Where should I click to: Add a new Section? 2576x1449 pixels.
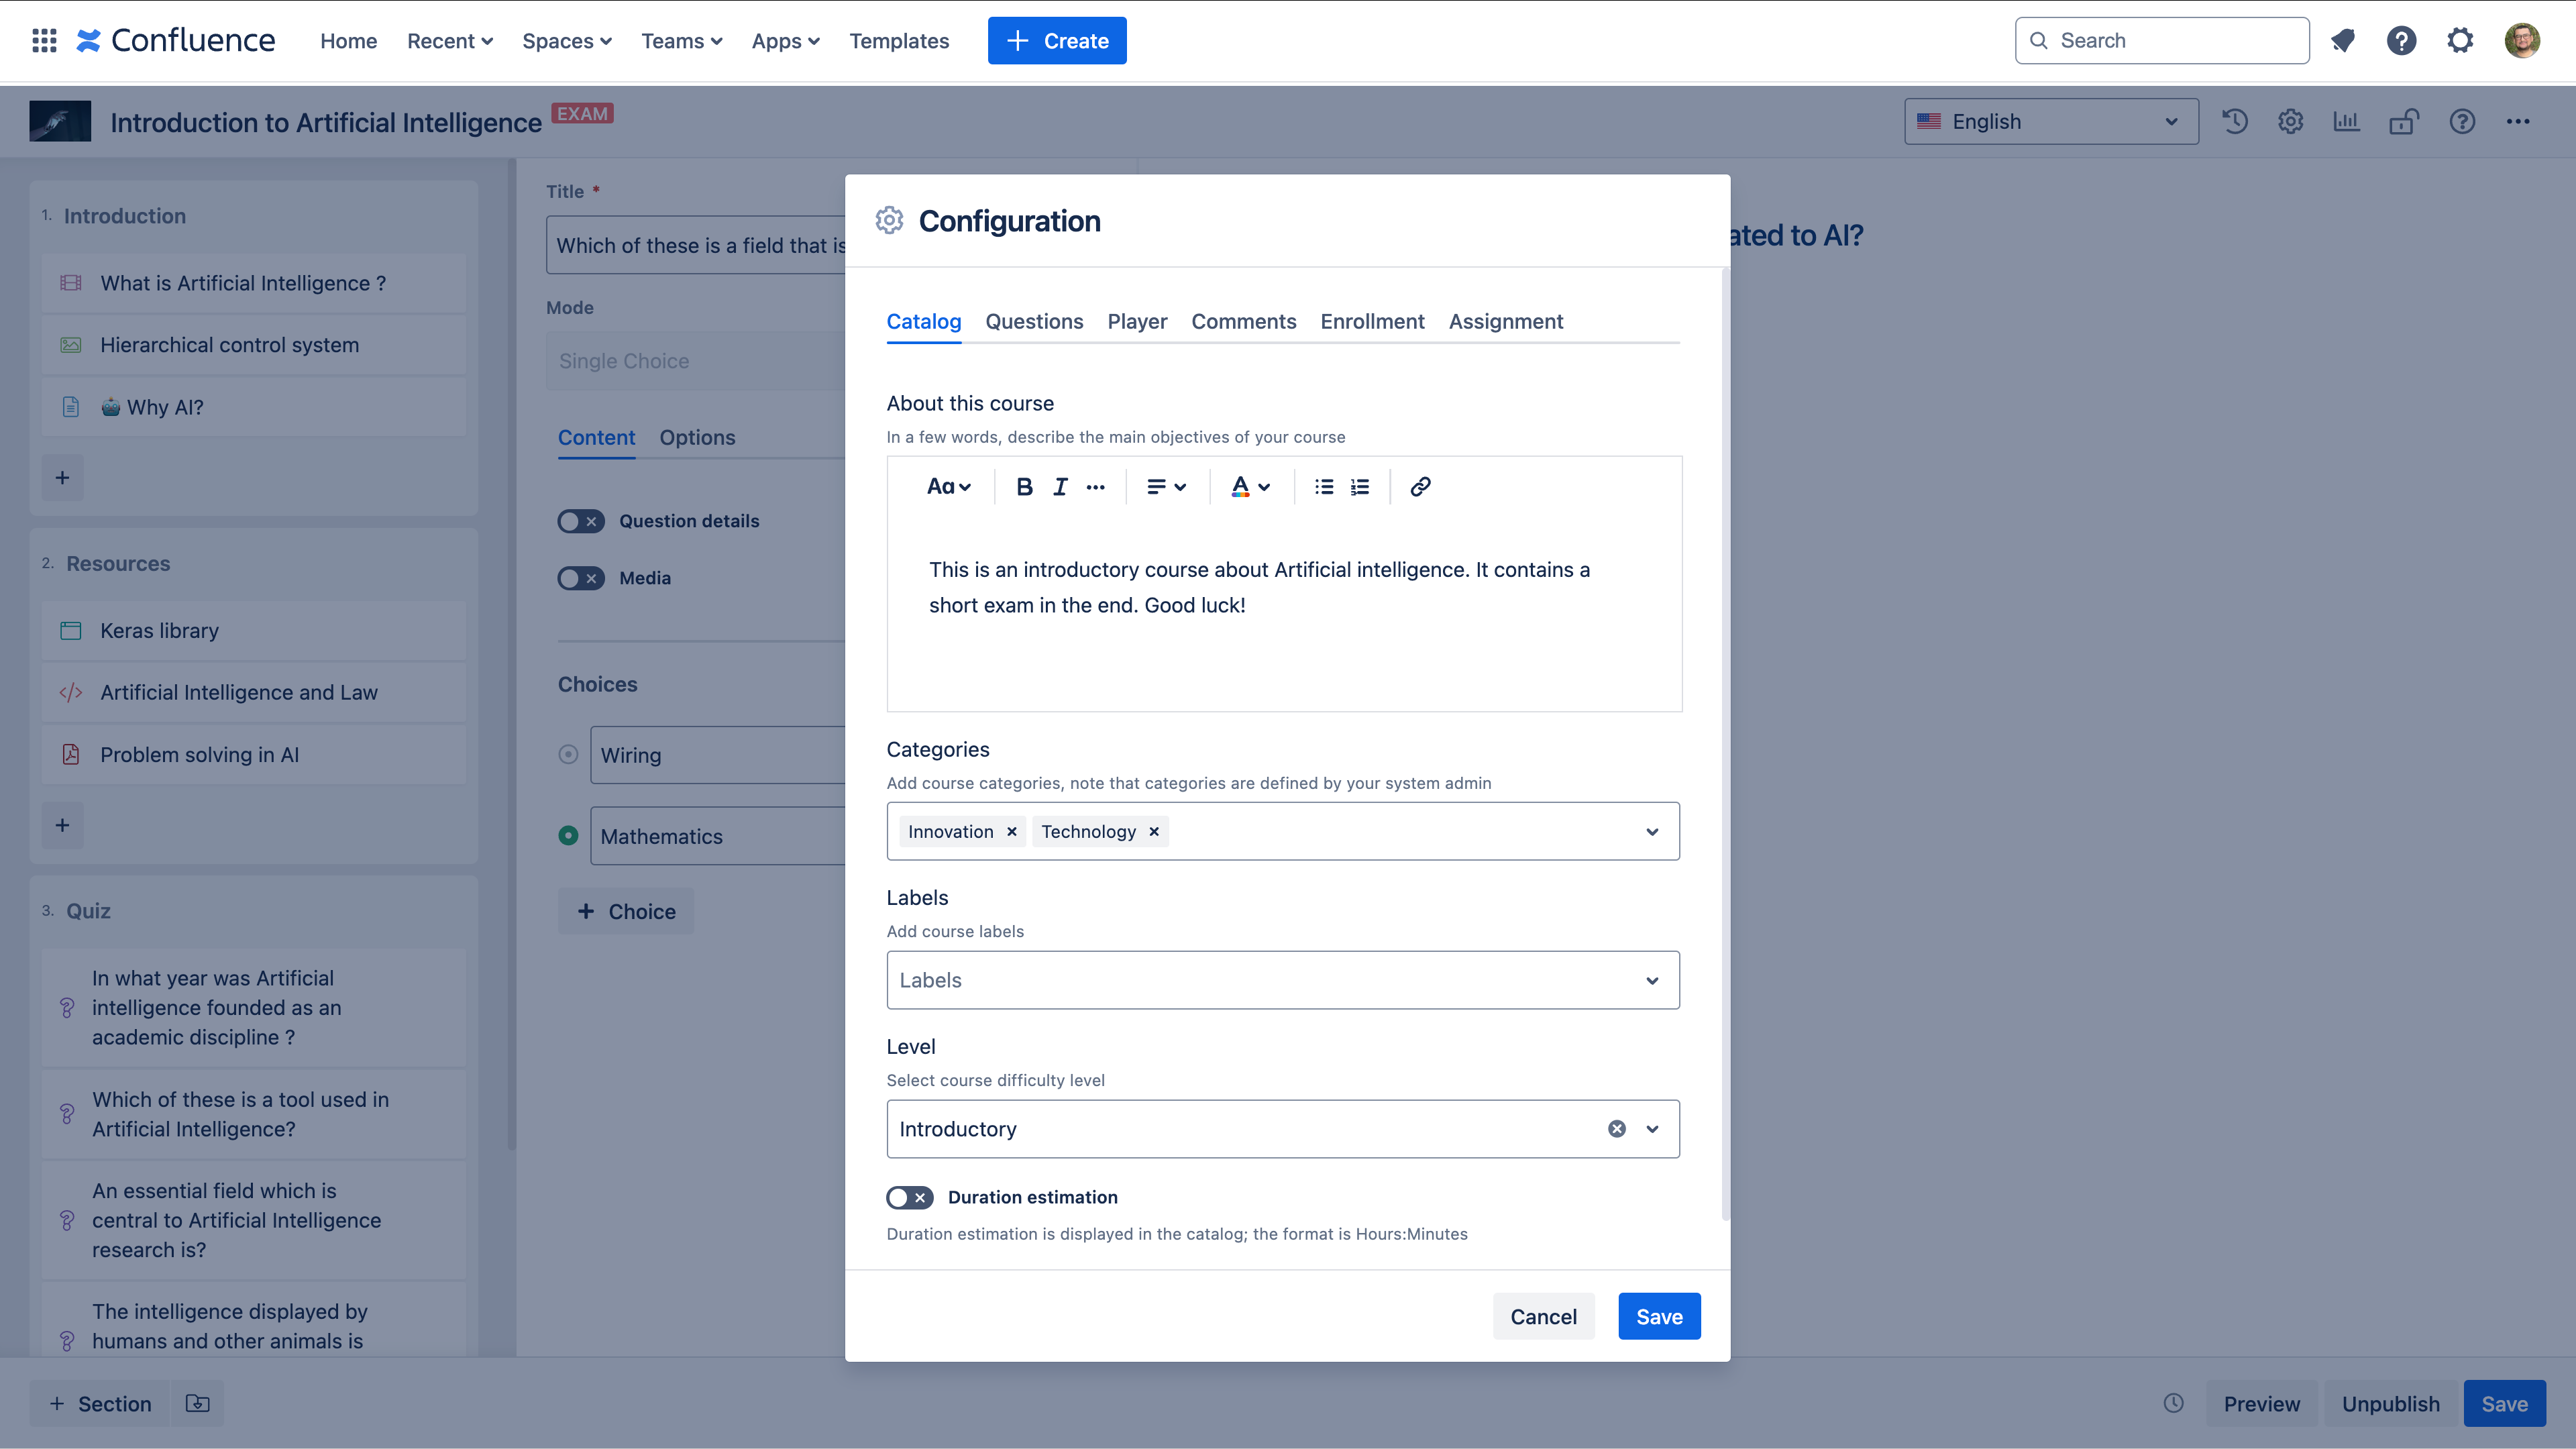click(100, 1404)
